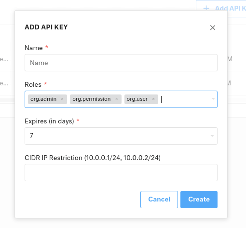The width and height of the screenshot is (246, 228).
Task: Click the plus icon on Add API Key
Action: click(x=206, y=8)
